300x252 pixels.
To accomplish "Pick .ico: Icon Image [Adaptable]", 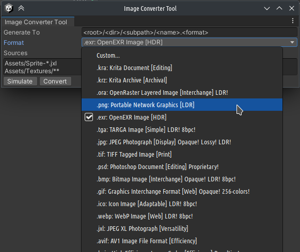I will [182, 204].
